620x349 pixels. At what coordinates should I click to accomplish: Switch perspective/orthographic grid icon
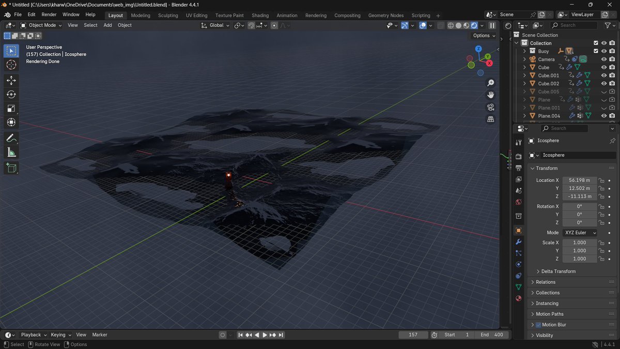[491, 119]
